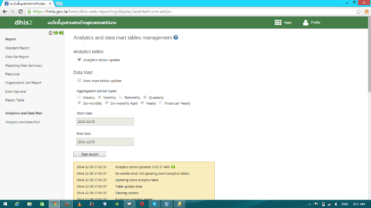Screen dimensions: 371x208
Task: Click the Report sidebar heading
Action: point(11,39)
